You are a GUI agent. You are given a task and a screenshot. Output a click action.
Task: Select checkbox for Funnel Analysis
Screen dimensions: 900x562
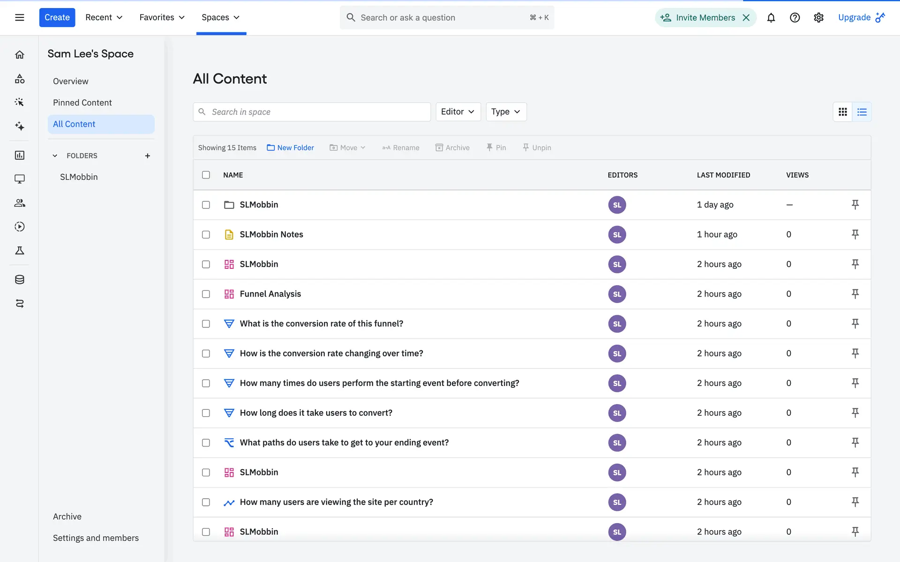click(x=206, y=294)
